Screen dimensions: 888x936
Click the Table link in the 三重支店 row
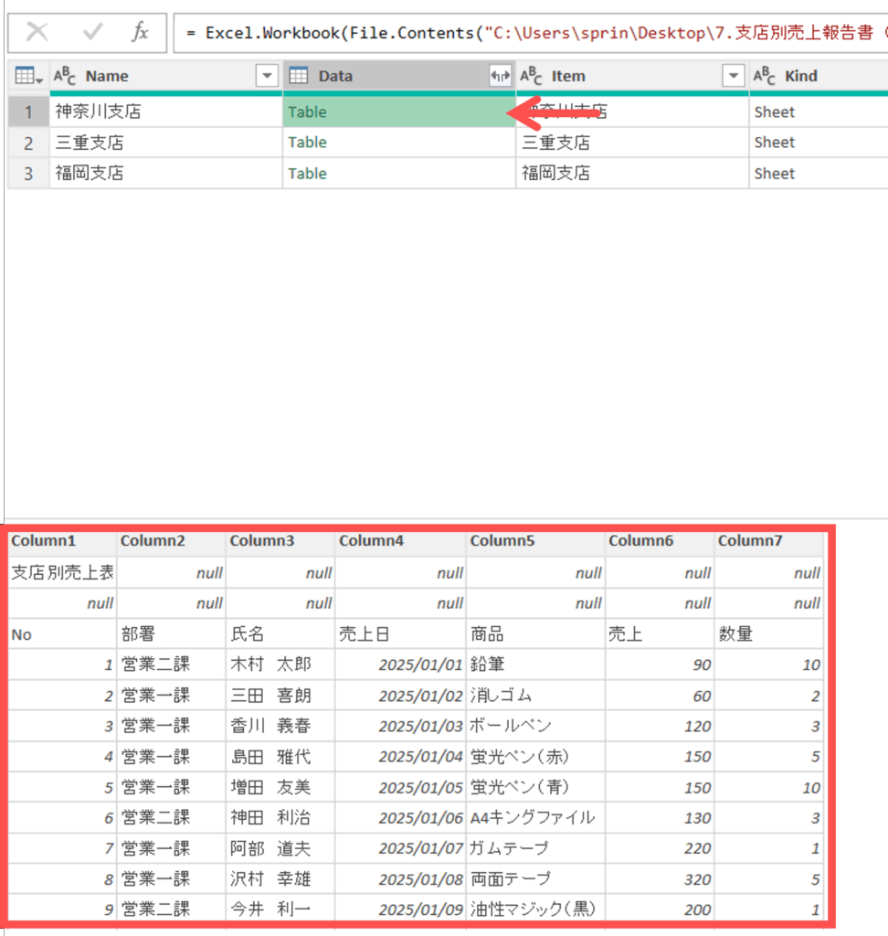[x=307, y=143]
